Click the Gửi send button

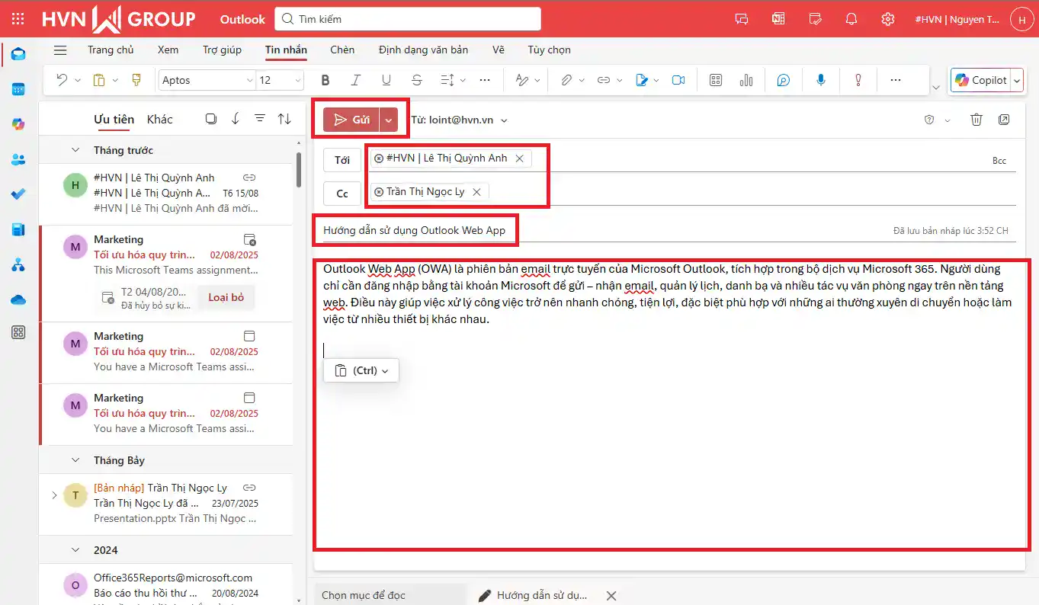point(351,120)
